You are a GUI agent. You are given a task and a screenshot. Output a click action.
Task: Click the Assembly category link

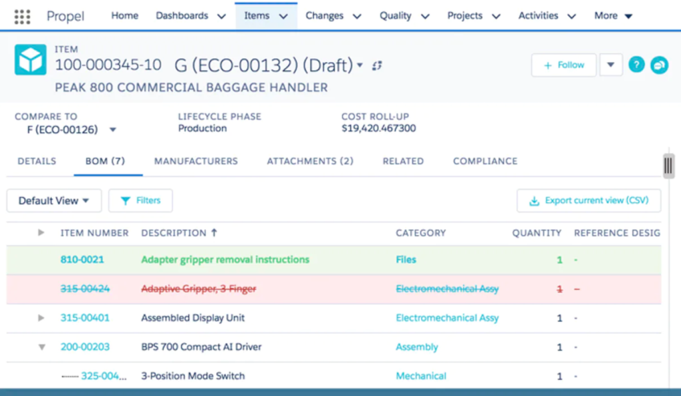pos(416,347)
